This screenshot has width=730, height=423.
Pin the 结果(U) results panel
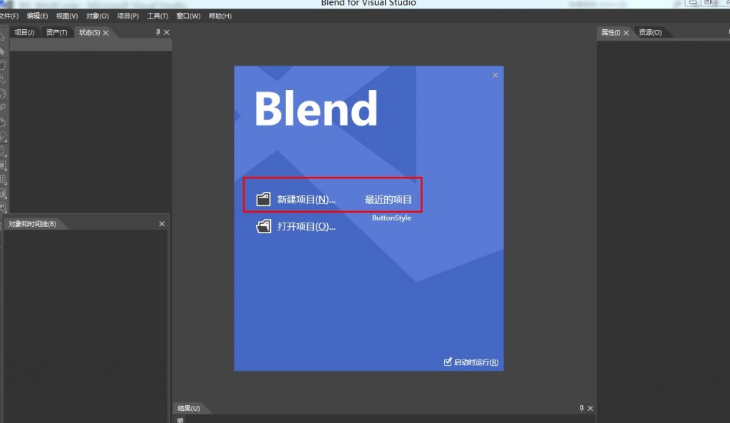pyautogui.click(x=582, y=408)
